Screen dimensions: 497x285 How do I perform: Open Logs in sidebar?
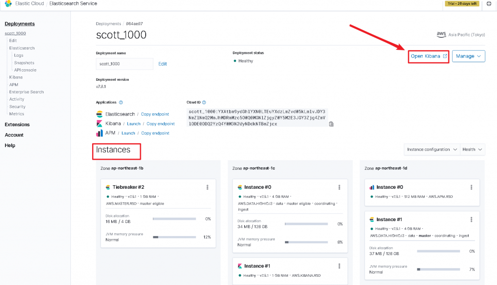coord(19,55)
